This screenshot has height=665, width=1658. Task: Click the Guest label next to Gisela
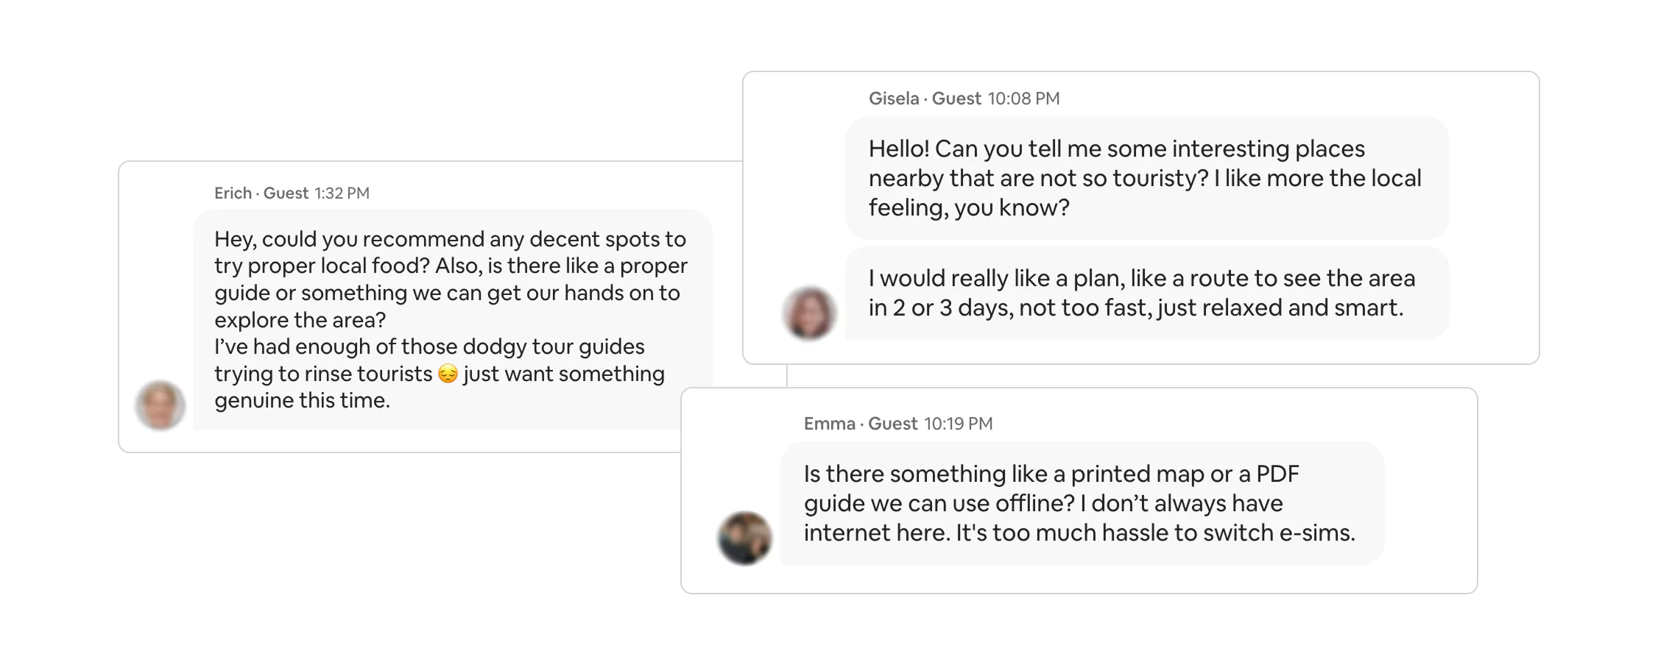(x=956, y=99)
